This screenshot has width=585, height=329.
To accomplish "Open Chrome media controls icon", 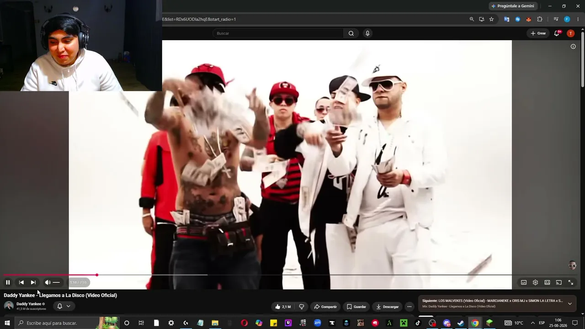I will click(556, 19).
